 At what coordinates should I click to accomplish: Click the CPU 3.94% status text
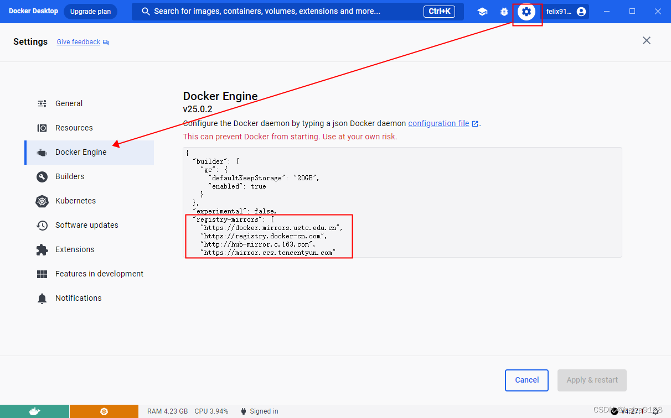pos(211,411)
